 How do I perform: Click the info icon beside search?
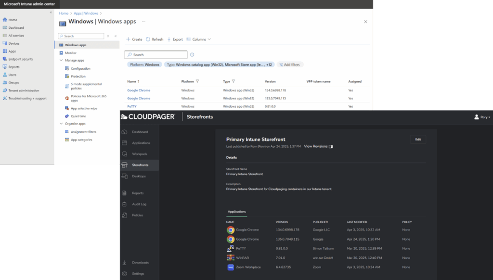tap(192, 55)
